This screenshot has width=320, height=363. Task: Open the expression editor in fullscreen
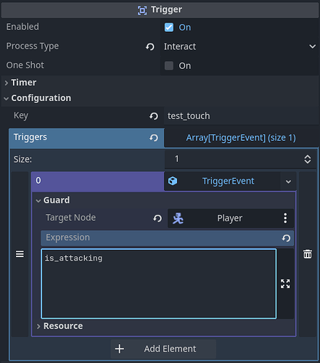point(285,284)
